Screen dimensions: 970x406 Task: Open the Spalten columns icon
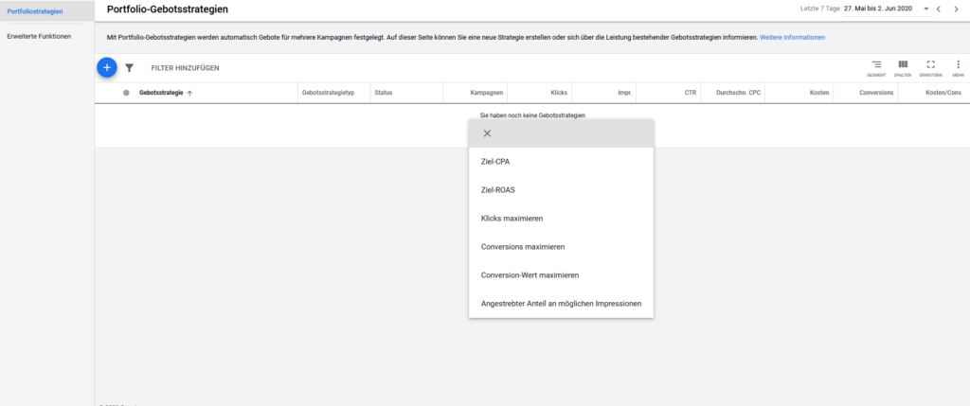coord(903,64)
